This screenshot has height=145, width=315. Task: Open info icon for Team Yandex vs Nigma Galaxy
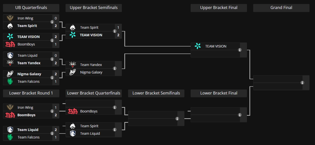(x=115, y=68)
